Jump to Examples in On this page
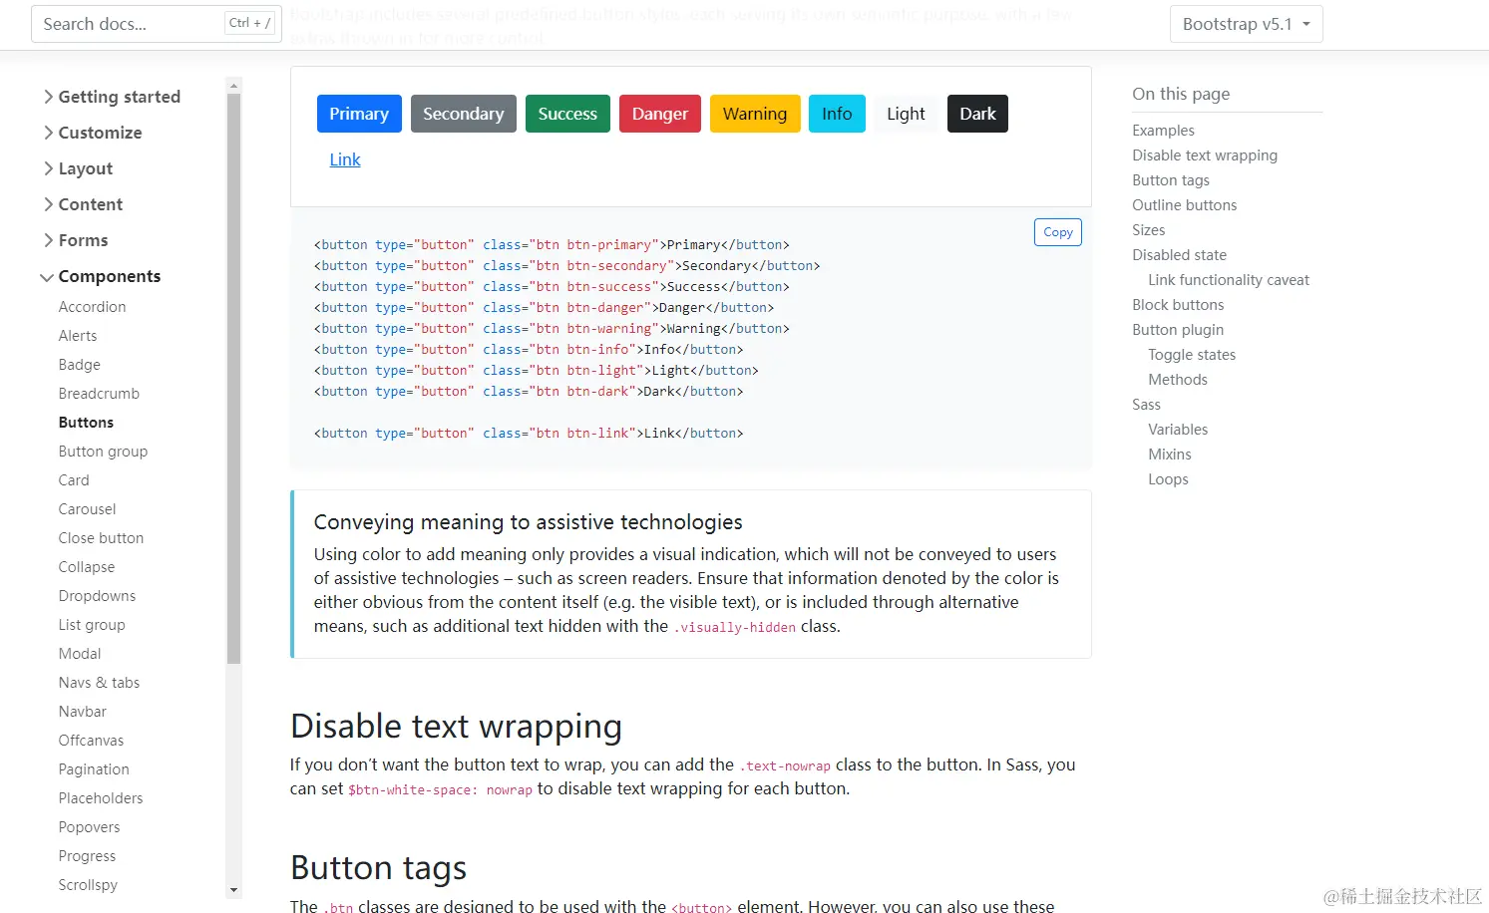This screenshot has width=1489, height=913. 1163,131
